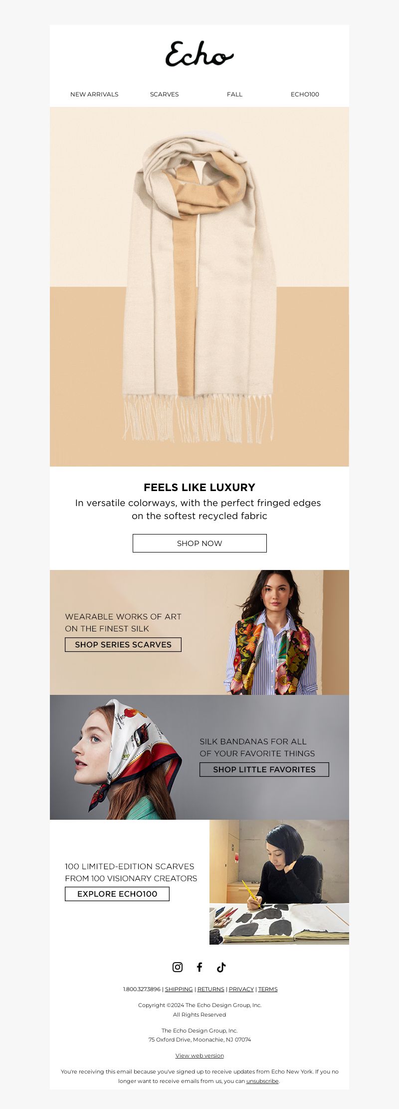Image resolution: width=399 pixels, height=1109 pixels.
Task: Select the Fall navigation link
Action: click(x=234, y=94)
